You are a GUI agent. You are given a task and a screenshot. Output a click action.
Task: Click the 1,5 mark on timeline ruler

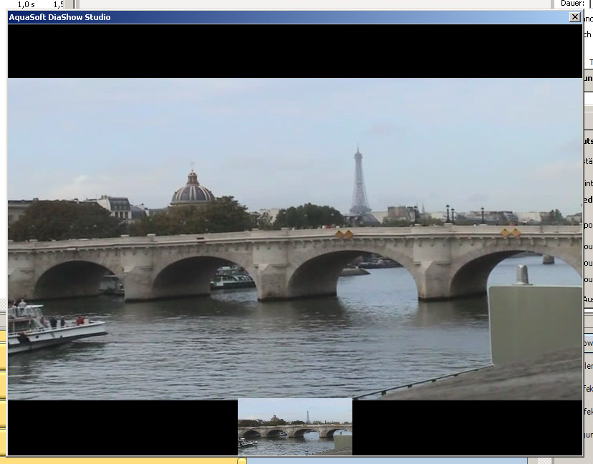(58, 4)
